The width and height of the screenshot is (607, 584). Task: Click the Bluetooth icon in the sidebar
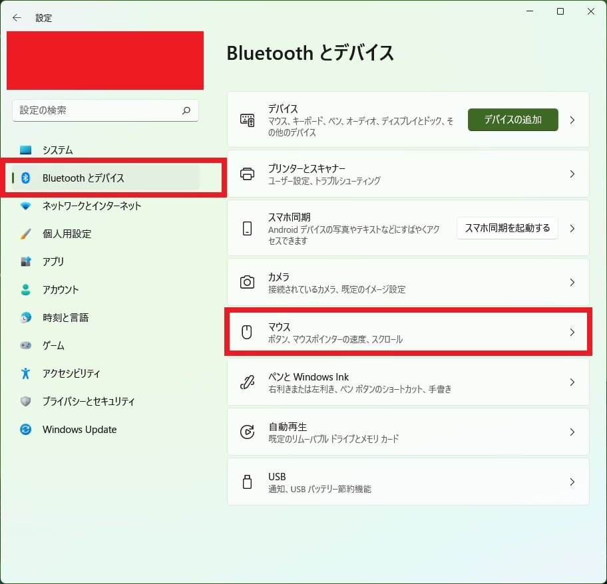pyautogui.click(x=25, y=178)
